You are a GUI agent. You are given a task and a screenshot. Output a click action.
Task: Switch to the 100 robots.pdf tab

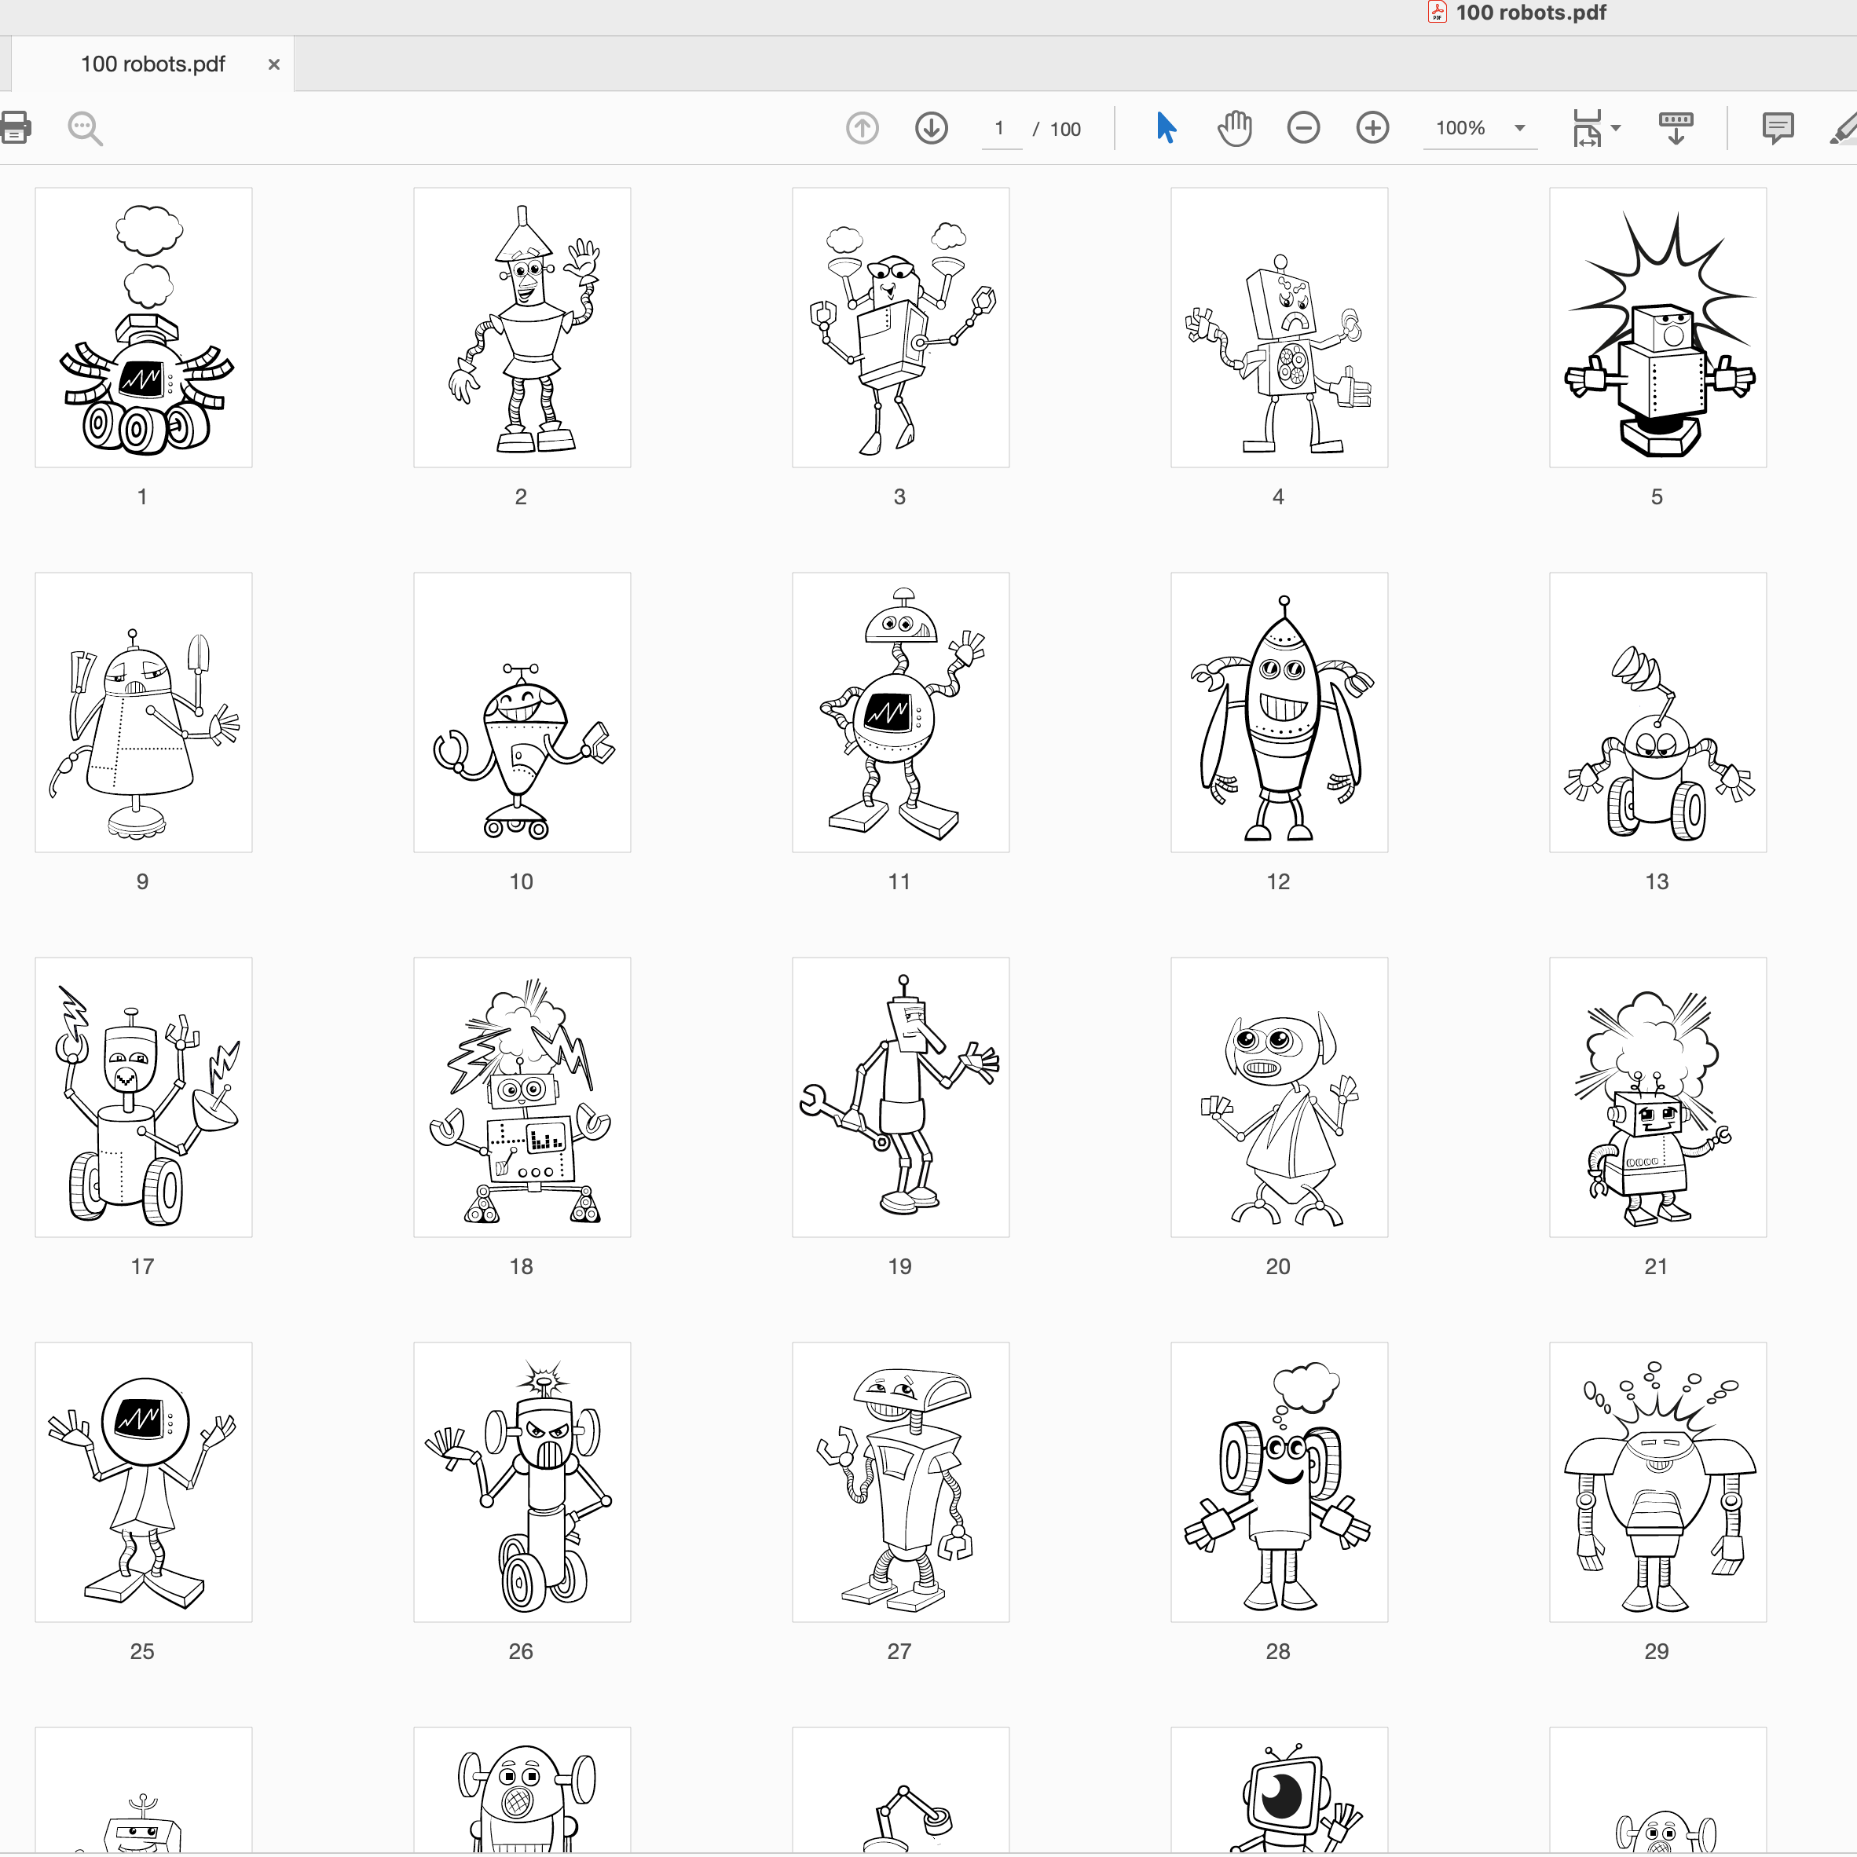(x=152, y=64)
